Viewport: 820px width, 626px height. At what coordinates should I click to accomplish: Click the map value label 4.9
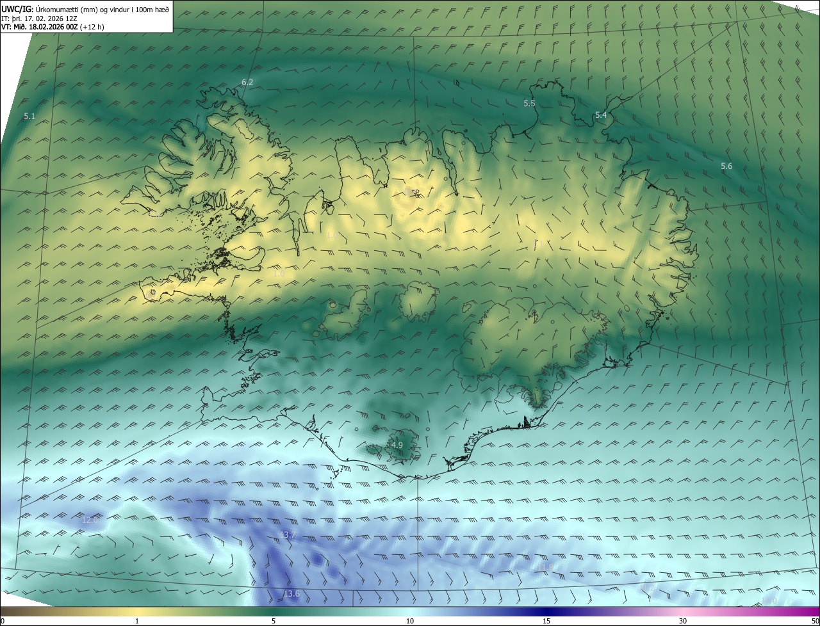coord(397,445)
